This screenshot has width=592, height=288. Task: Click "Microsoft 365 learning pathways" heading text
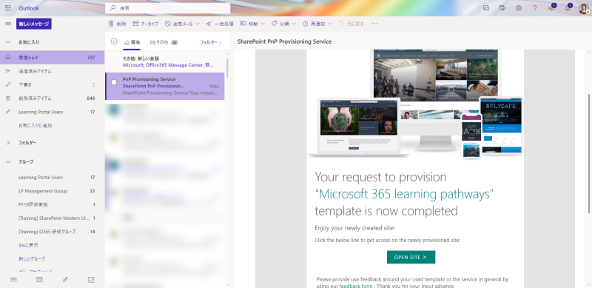(404, 194)
